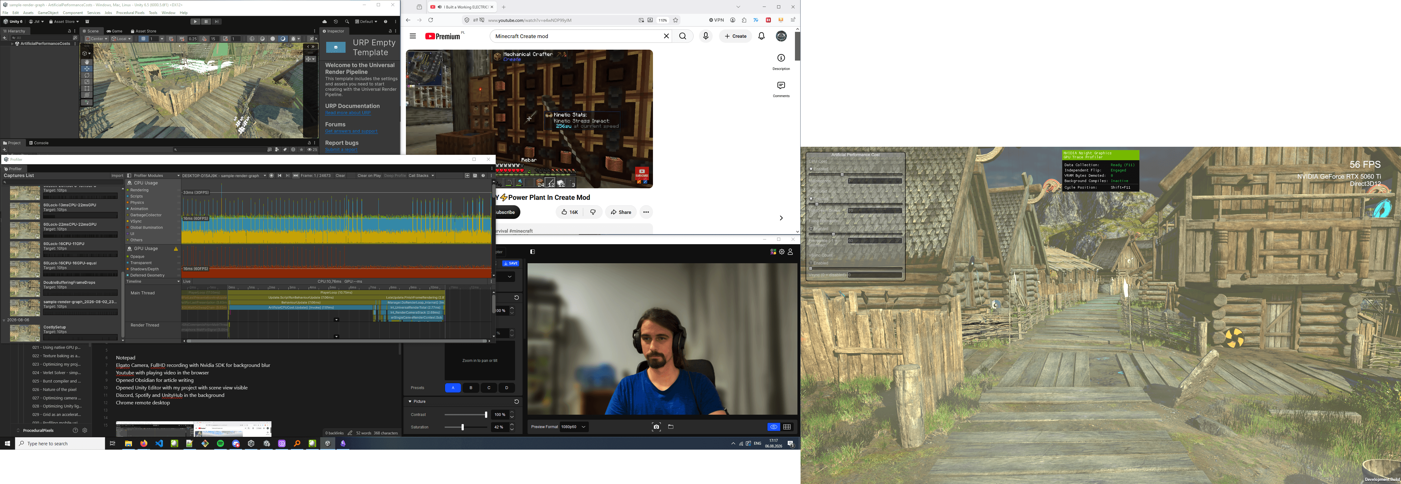Start YouTube voice search microphone
1401x484 pixels.
coord(706,36)
